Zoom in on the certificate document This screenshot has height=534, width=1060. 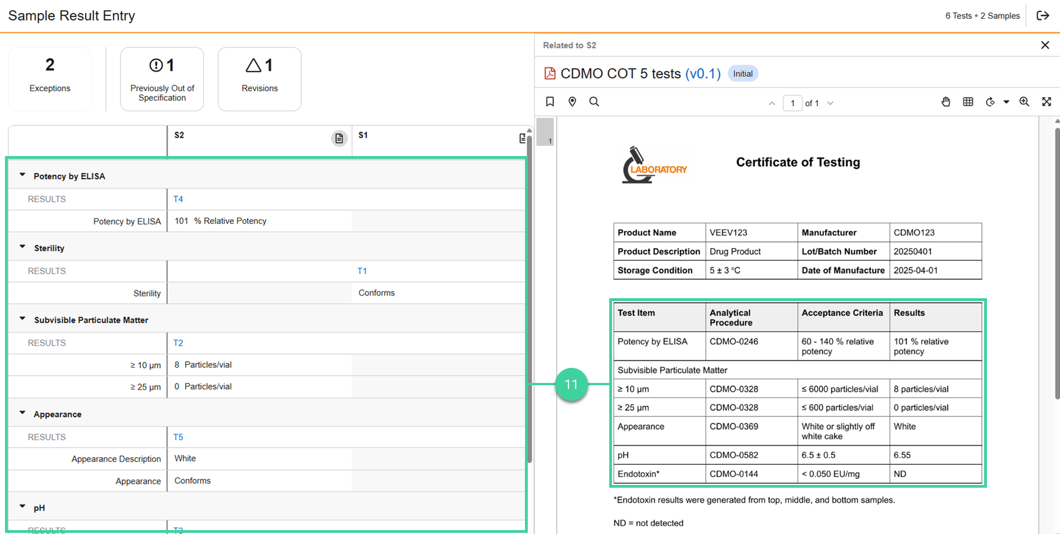coord(1024,101)
